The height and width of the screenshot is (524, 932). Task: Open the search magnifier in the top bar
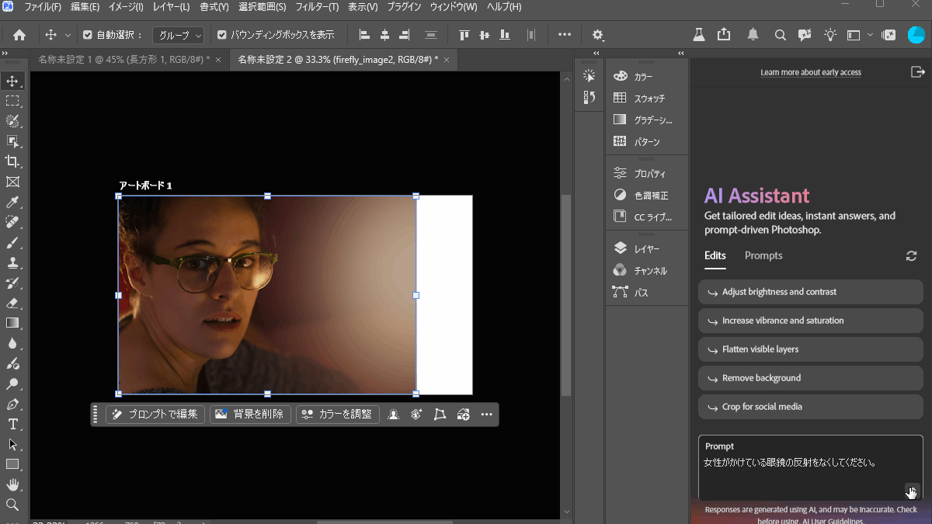(780, 35)
